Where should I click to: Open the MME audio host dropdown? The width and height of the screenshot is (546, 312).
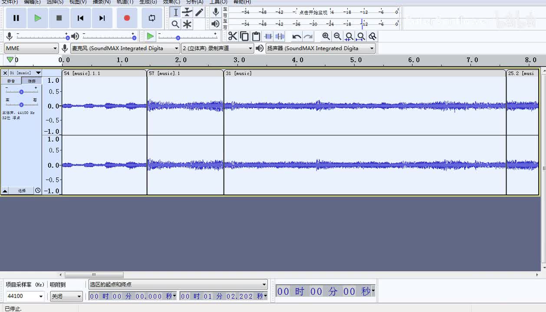pos(31,48)
